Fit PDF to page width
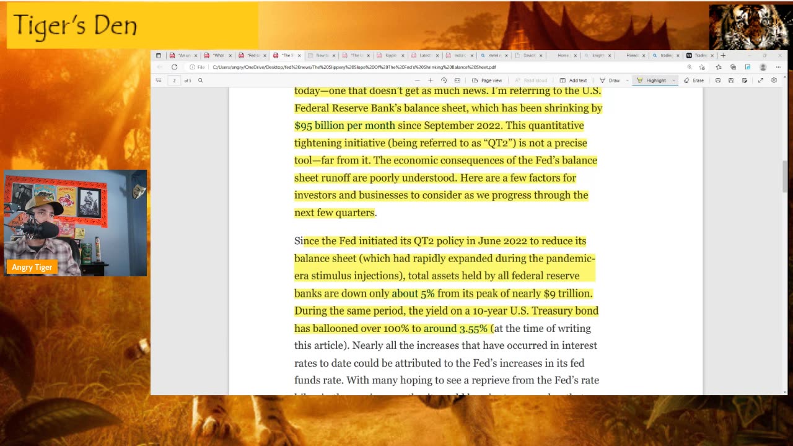Image resolution: width=793 pixels, height=446 pixels. (457, 81)
